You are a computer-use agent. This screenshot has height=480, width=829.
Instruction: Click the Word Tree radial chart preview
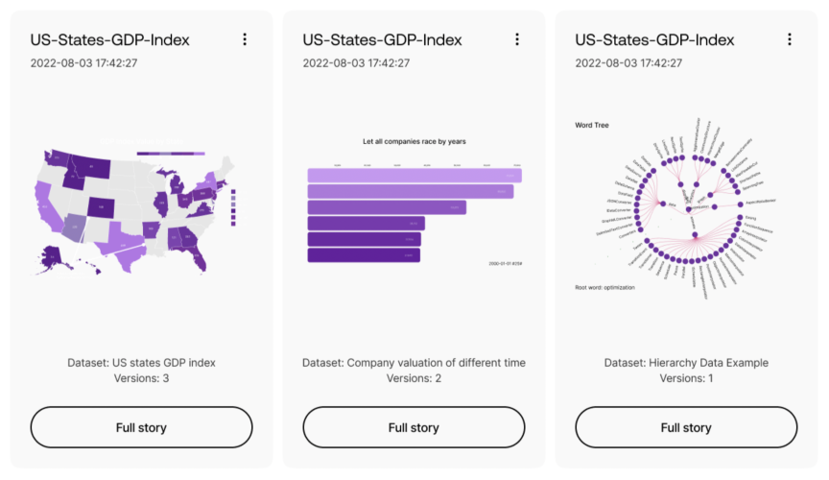point(686,206)
